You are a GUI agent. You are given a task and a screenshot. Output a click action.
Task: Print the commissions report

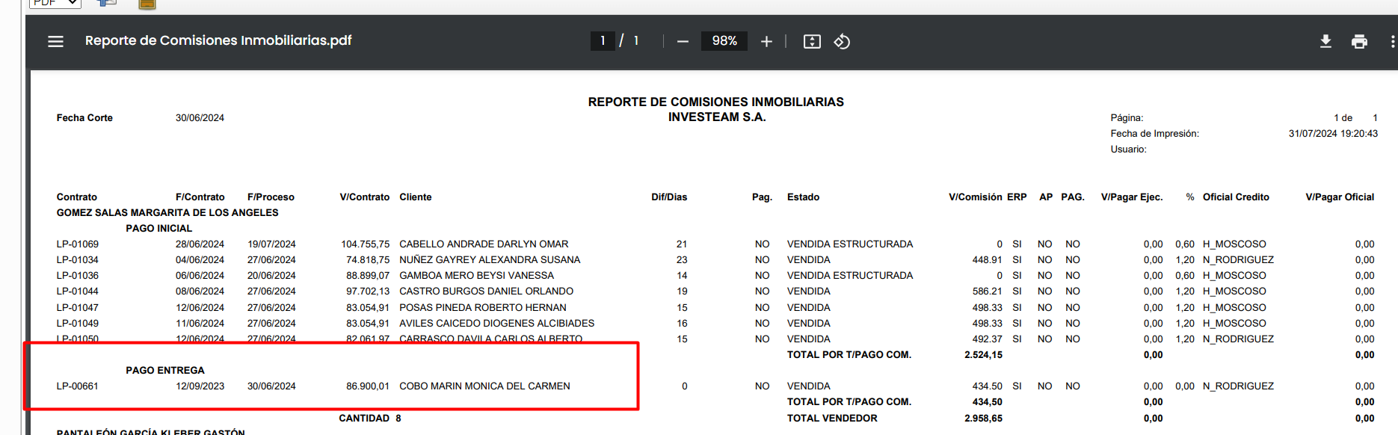(1359, 42)
